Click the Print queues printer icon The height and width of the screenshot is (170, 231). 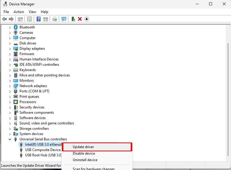pyautogui.click(x=16, y=97)
